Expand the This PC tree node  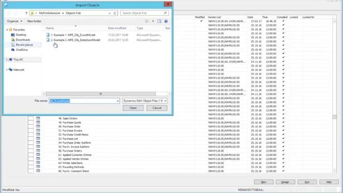click(x=7, y=60)
